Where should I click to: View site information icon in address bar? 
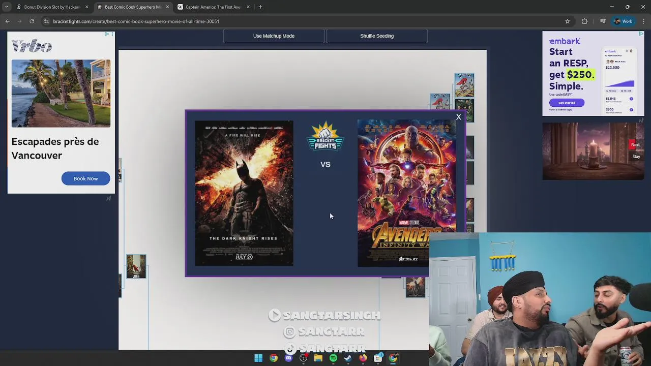[x=46, y=21]
